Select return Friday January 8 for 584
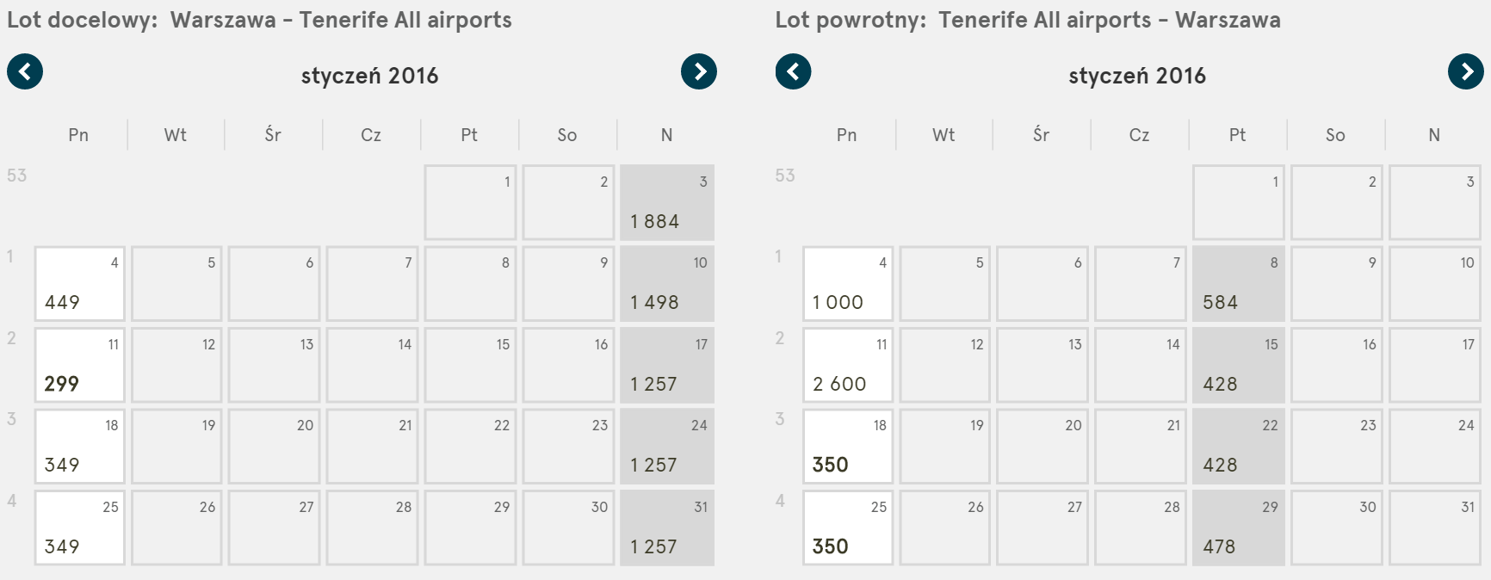This screenshot has height=580, width=1491. 1238,283
